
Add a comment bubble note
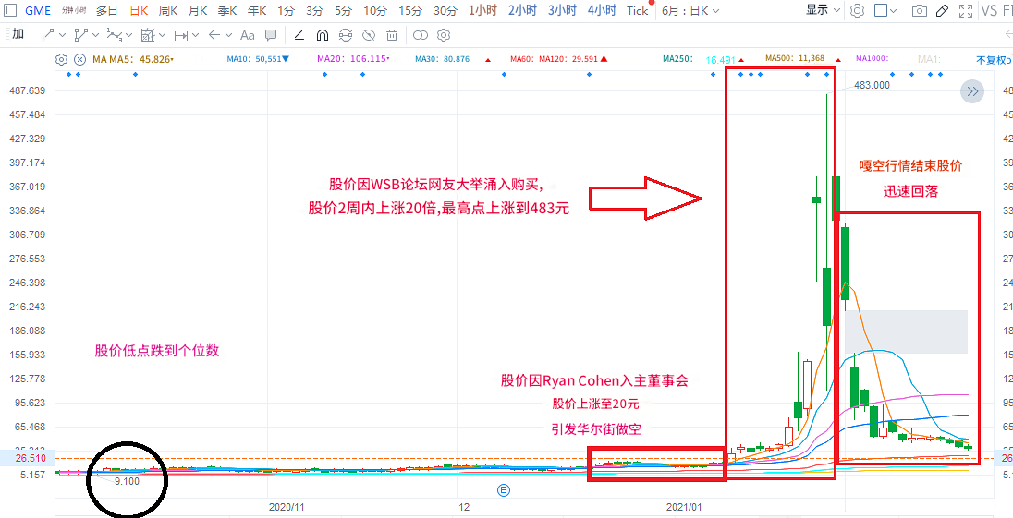click(272, 35)
